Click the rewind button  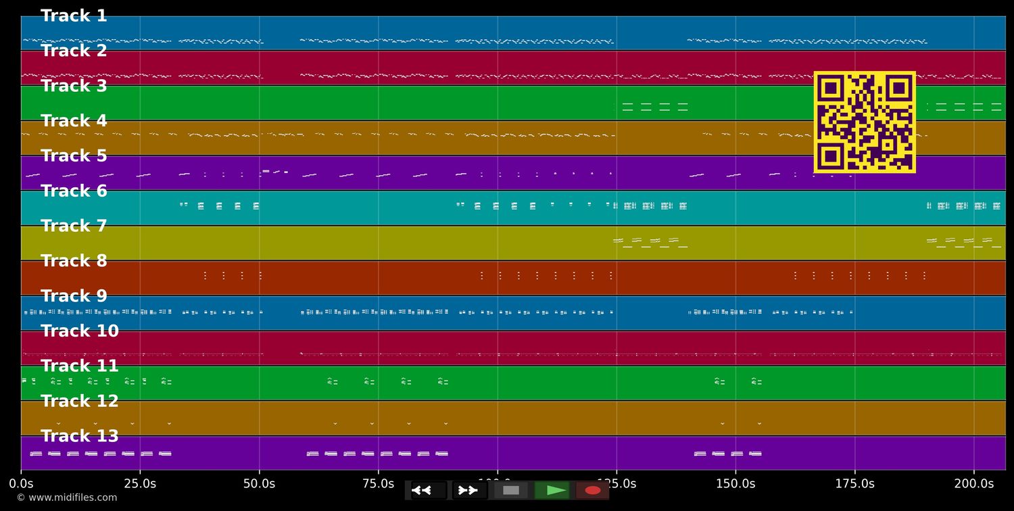(x=429, y=490)
